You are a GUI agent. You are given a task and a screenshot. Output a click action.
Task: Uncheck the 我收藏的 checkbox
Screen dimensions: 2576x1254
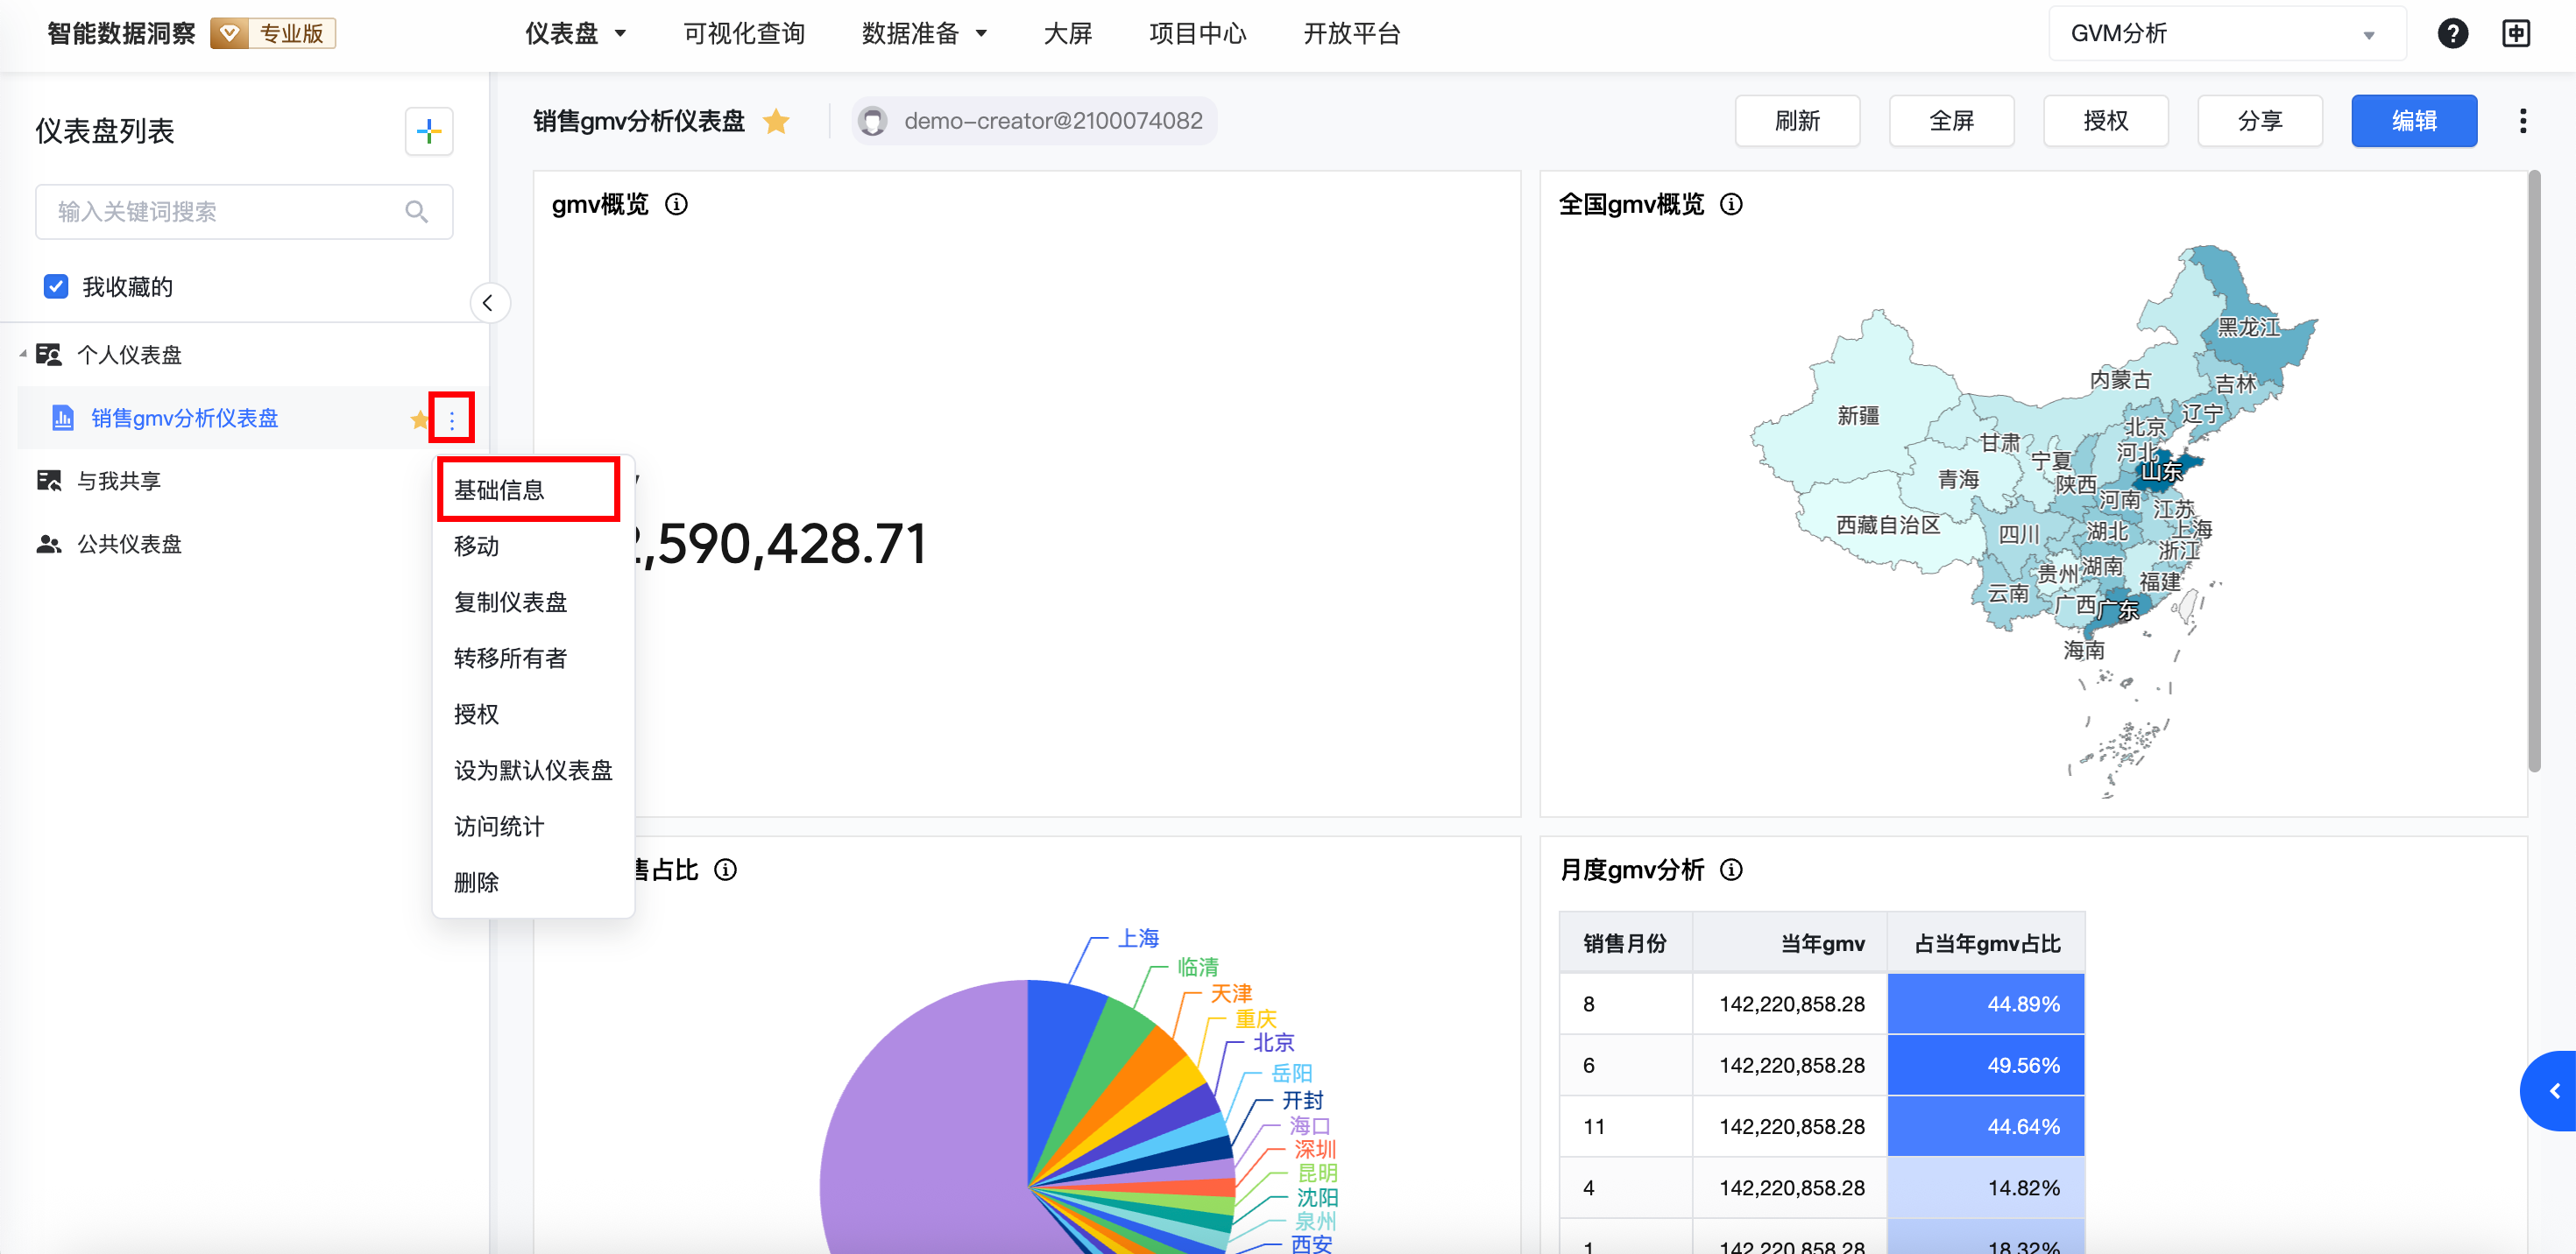tap(56, 286)
